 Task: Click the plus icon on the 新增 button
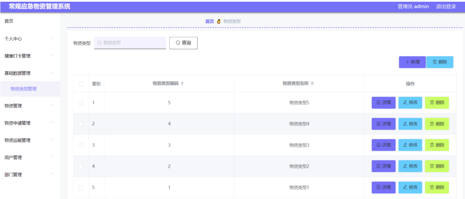[407, 62]
